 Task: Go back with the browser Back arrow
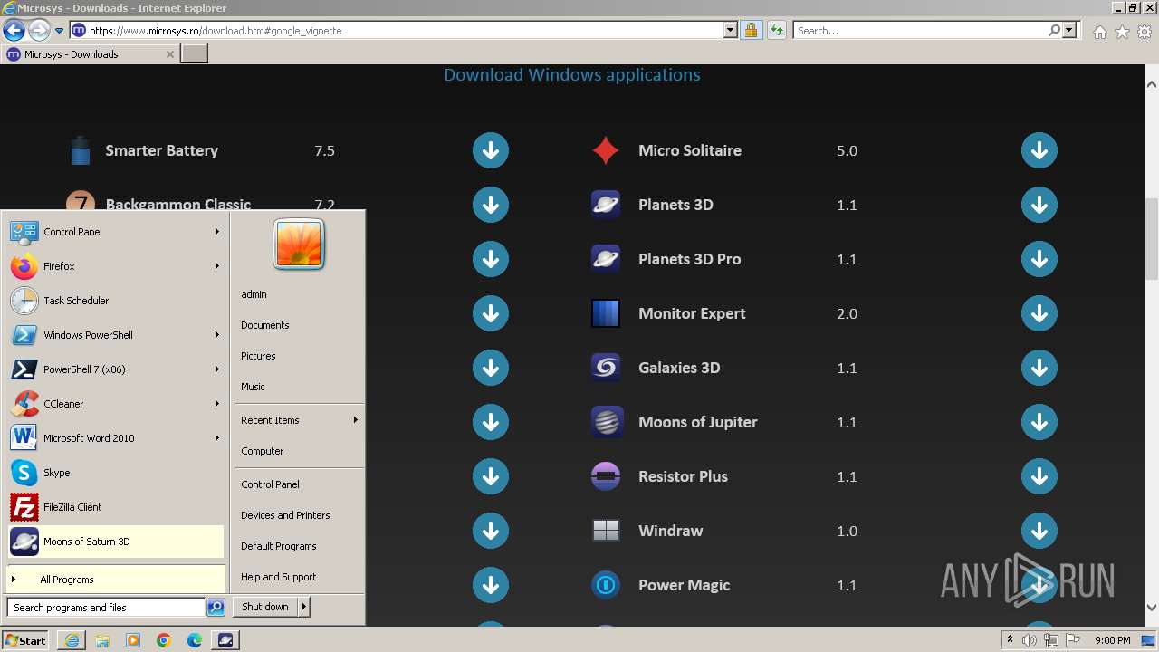point(14,31)
